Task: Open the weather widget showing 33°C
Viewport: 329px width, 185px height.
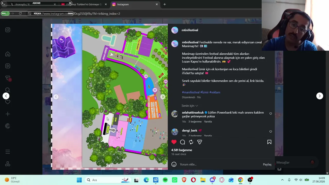Action: tap(12, 180)
